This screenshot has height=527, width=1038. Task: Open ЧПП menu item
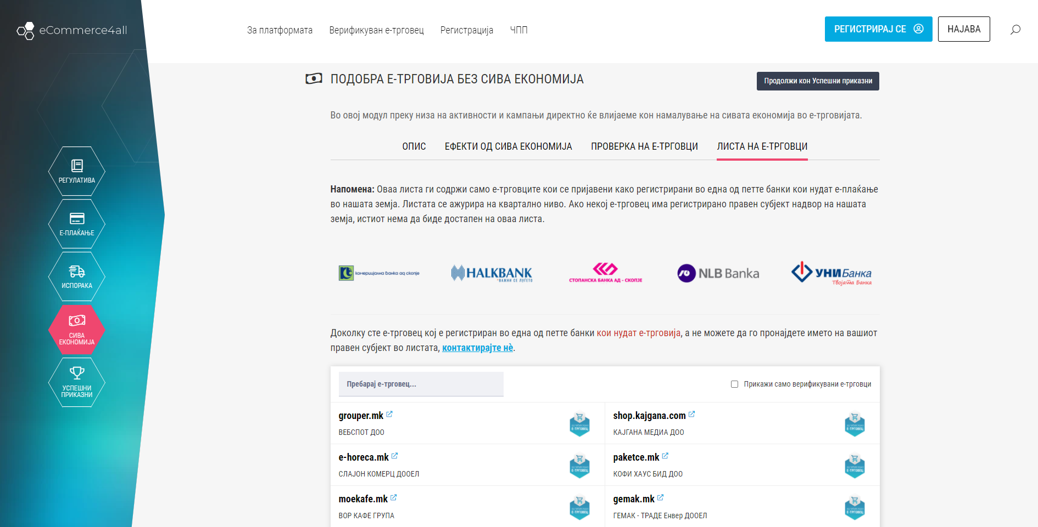tap(518, 30)
